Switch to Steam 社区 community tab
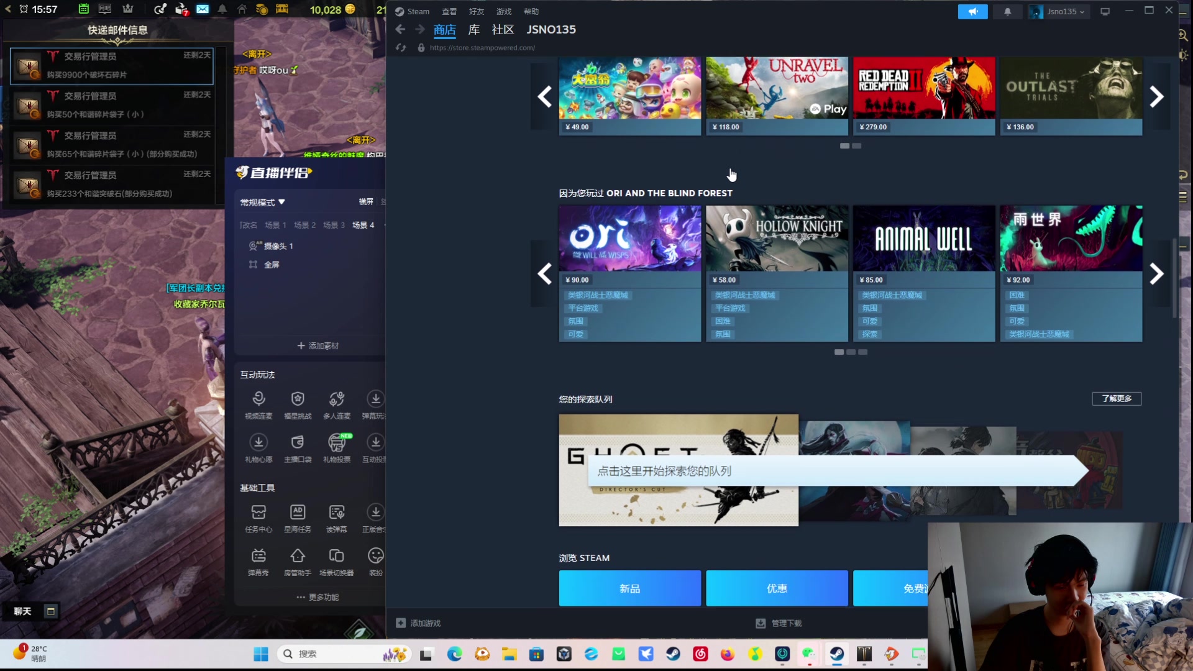 (503, 29)
